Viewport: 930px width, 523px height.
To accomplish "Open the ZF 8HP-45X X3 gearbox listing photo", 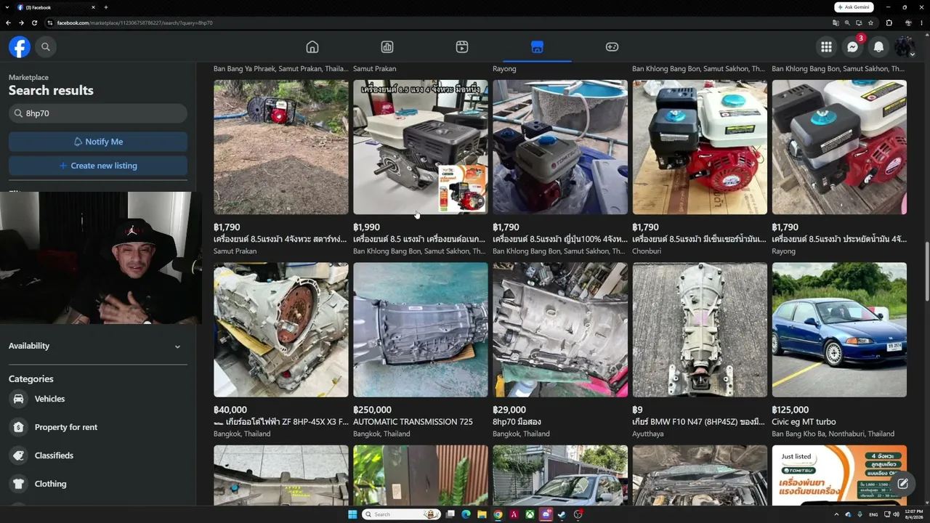I will (x=281, y=330).
